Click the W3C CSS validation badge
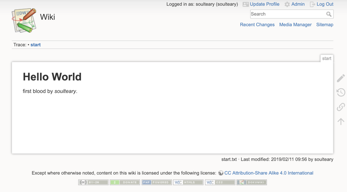 click(220, 182)
